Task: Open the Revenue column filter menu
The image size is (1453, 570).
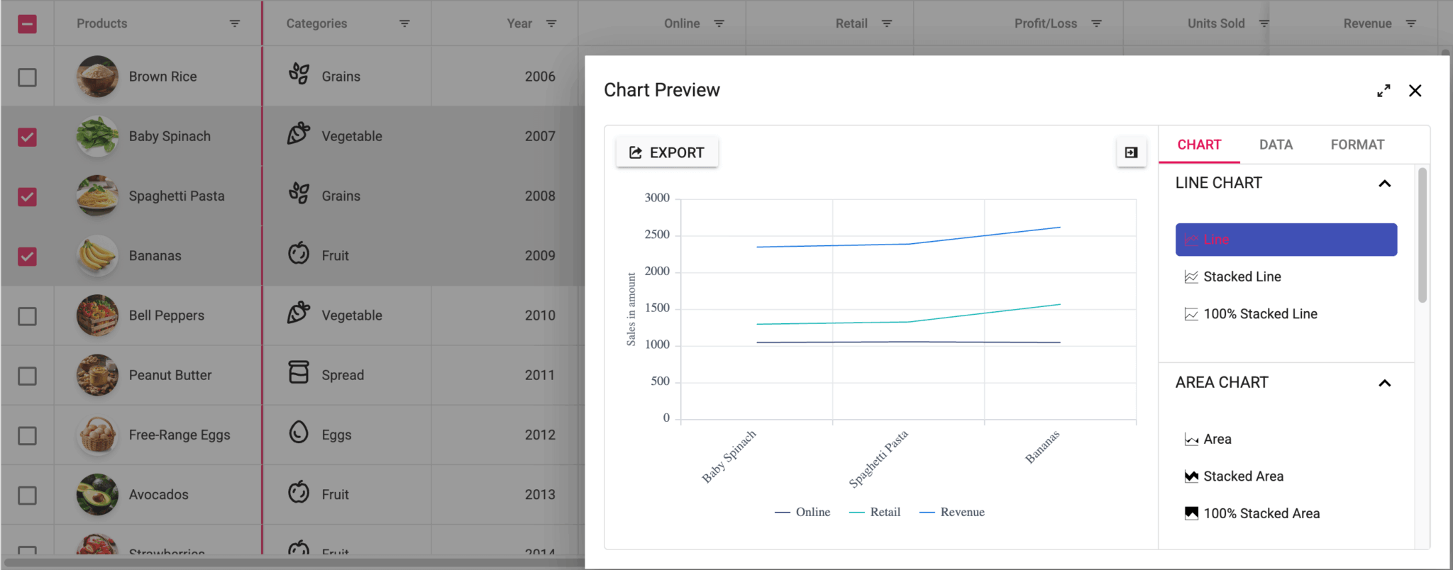Action: [x=1411, y=23]
